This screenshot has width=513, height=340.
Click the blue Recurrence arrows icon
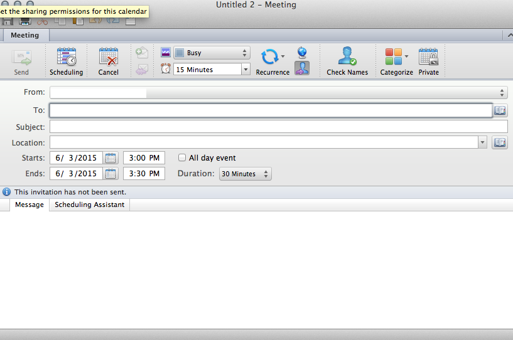point(269,57)
